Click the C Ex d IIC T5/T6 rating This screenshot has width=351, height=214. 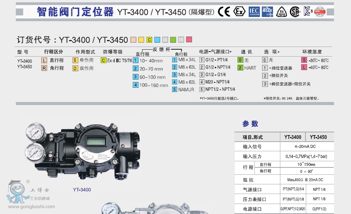[x=116, y=60]
